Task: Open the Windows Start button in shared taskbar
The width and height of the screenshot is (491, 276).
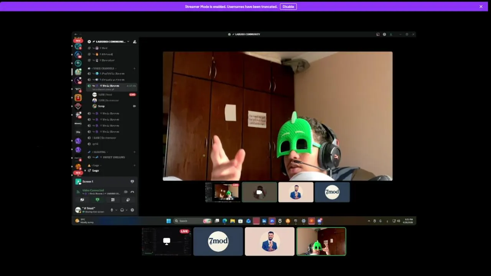Action: [168, 221]
